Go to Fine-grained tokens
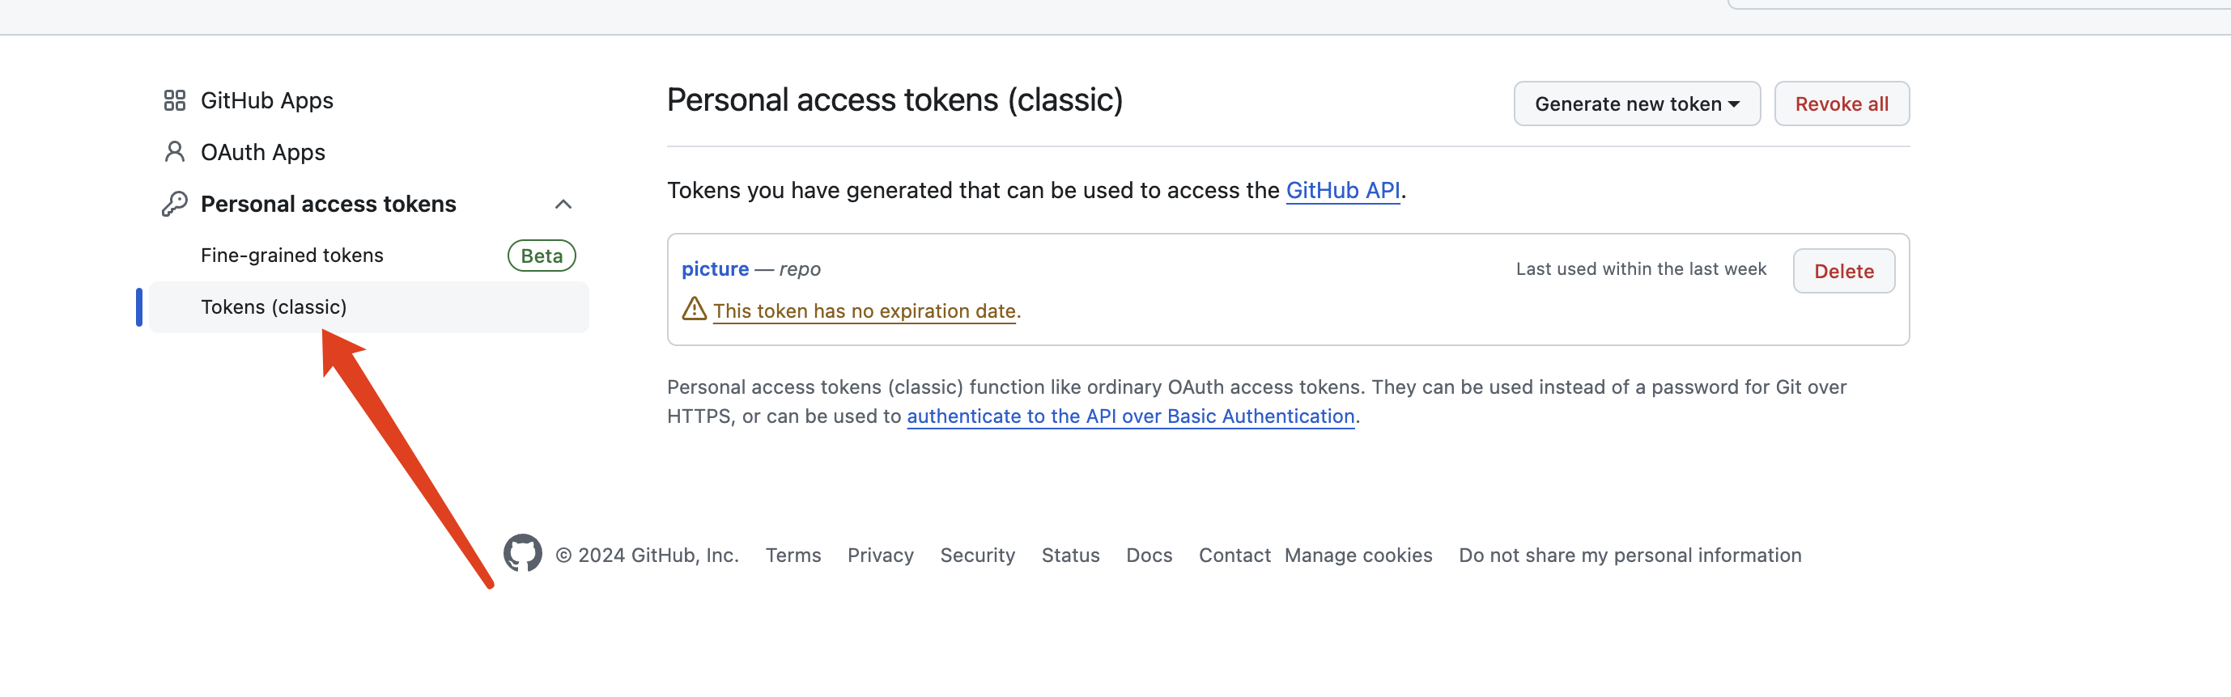Image resolution: width=2231 pixels, height=697 pixels. click(292, 255)
